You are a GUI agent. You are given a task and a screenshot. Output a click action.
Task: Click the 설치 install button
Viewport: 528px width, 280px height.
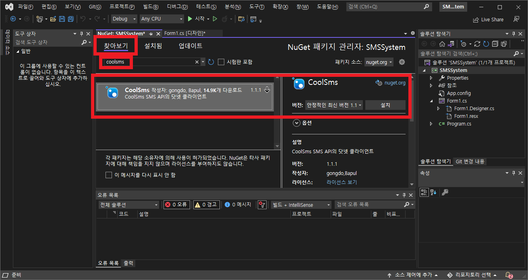(x=385, y=105)
